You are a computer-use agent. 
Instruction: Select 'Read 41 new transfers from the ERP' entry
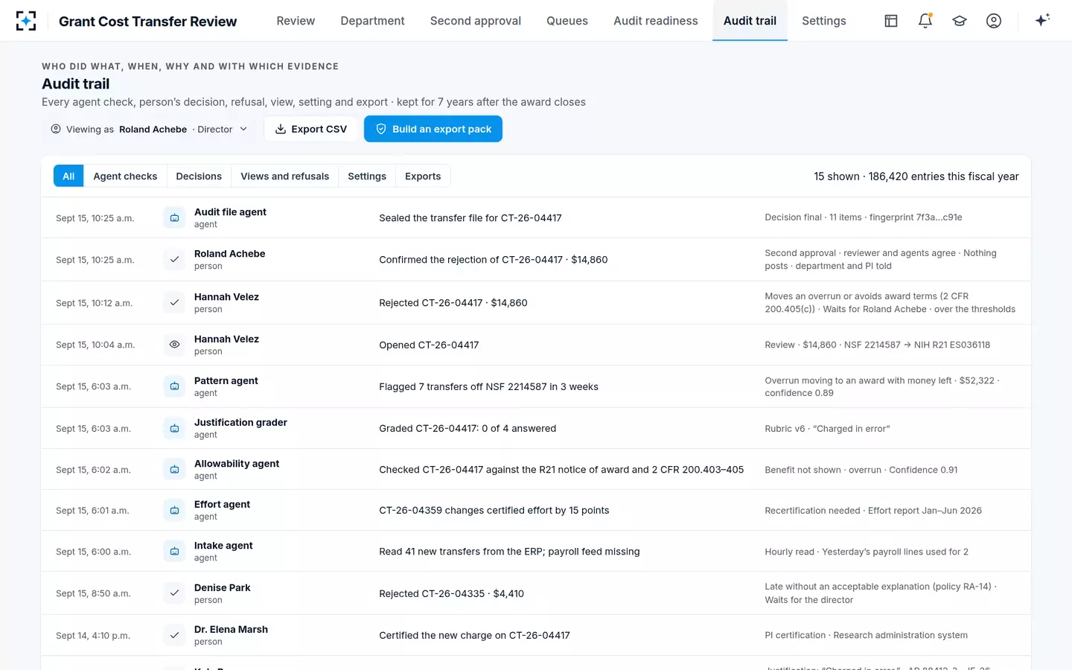click(x=536, y=552)
